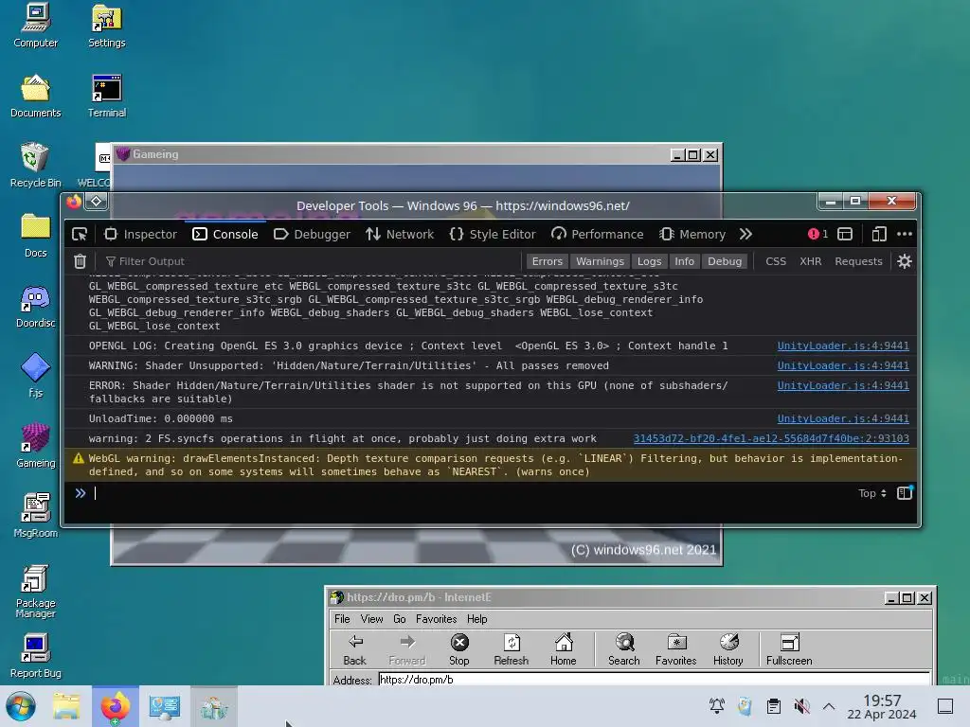Switch to the Network tab
The height and width of the screenshot is (727, 970).
coord(400,235)
